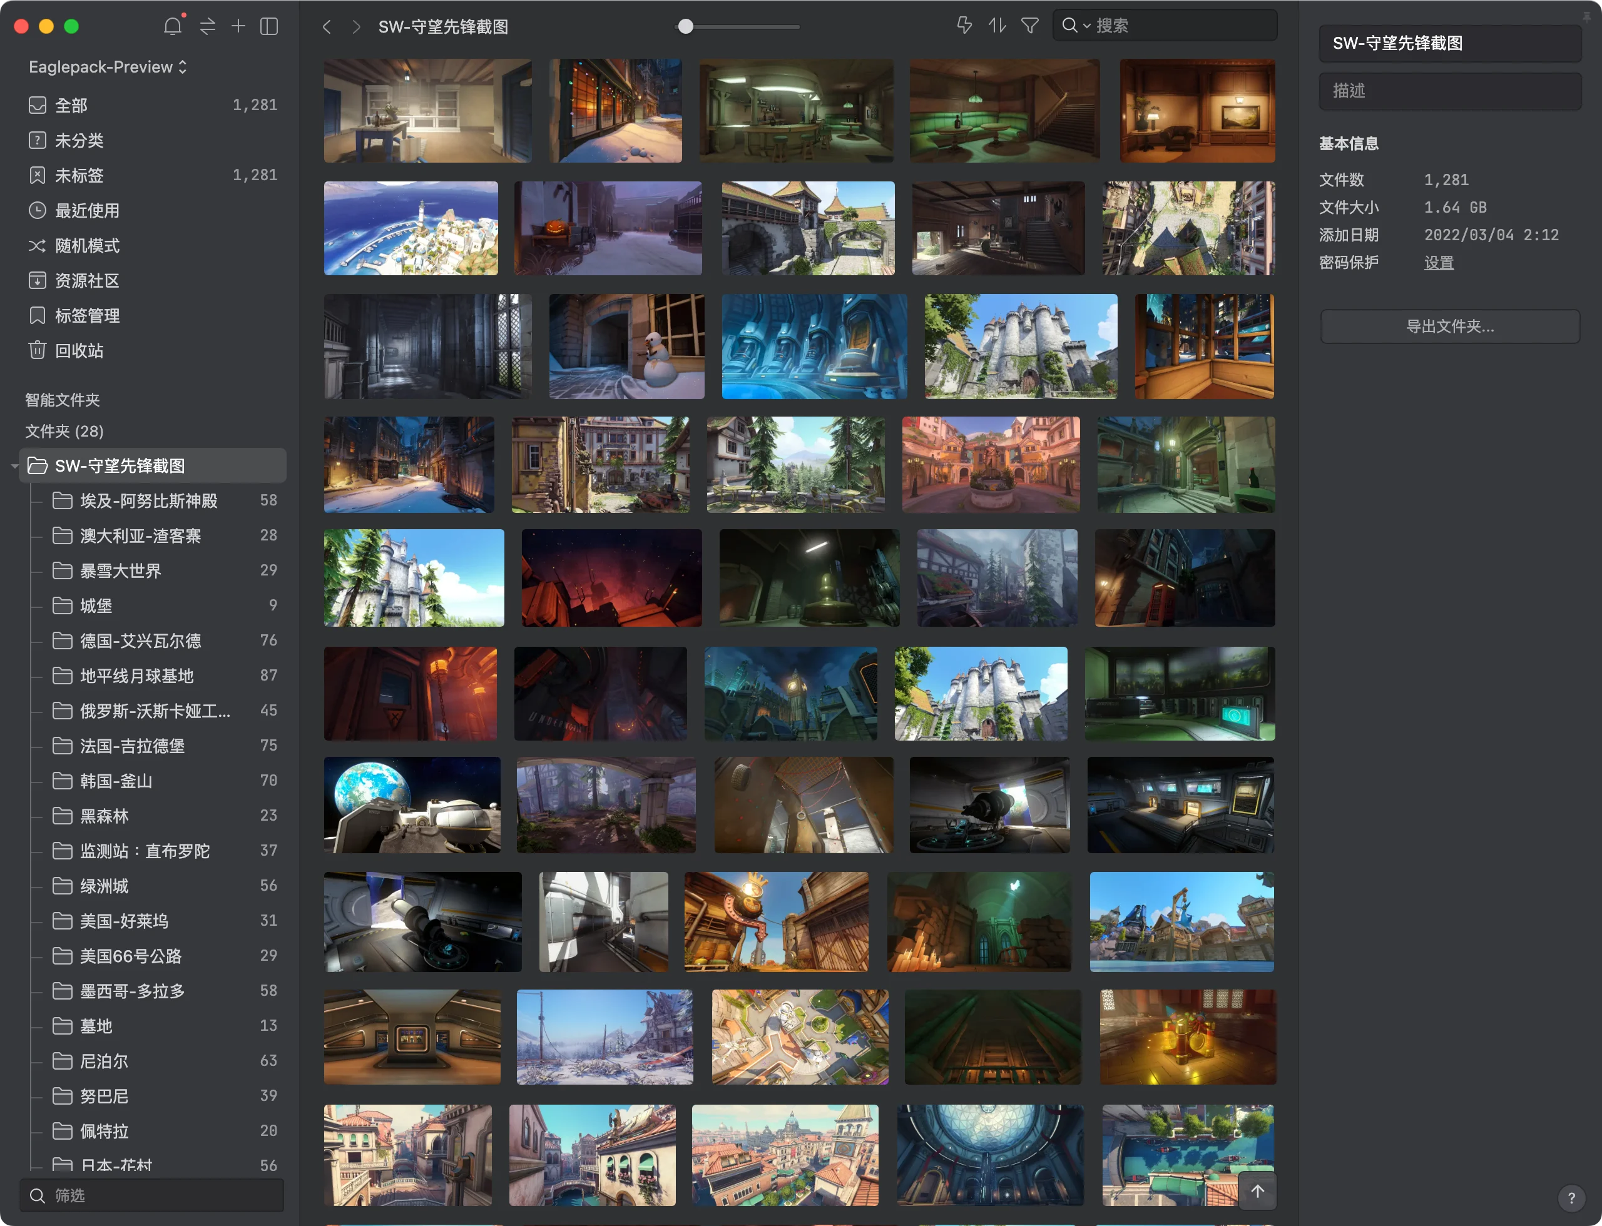The image size is (1602, 1226).
Task: Open the help question mark button
Action: pos(1571,1197)
